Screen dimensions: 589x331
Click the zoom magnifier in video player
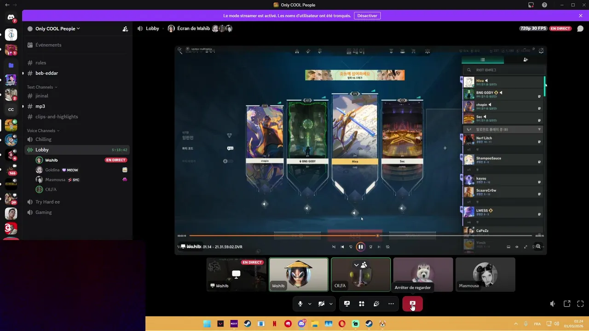point(538,247)
